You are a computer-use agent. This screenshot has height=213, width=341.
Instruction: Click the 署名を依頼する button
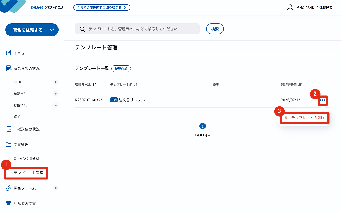(x=26, y=30)
